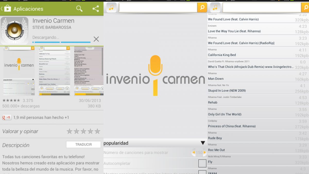Open second screenshot thumbnail with Shakira songs

point(54,71)
